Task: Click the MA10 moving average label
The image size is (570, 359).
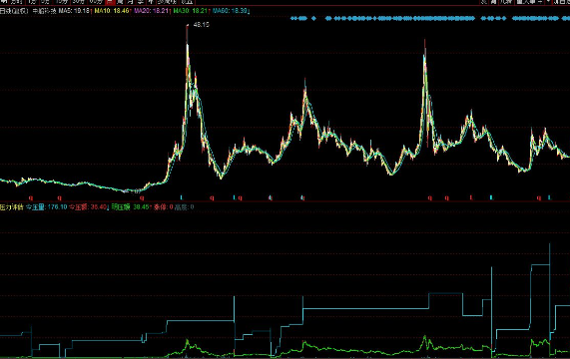Action: (x=101, y=11)
